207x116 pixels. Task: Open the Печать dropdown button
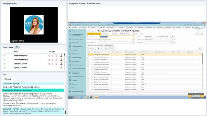pyautogui.click(x=127, y=34)
